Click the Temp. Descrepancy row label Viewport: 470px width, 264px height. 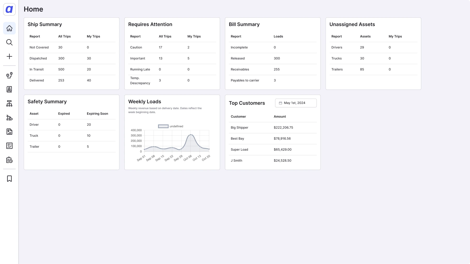pyautogui.click(x=140, y=80)
